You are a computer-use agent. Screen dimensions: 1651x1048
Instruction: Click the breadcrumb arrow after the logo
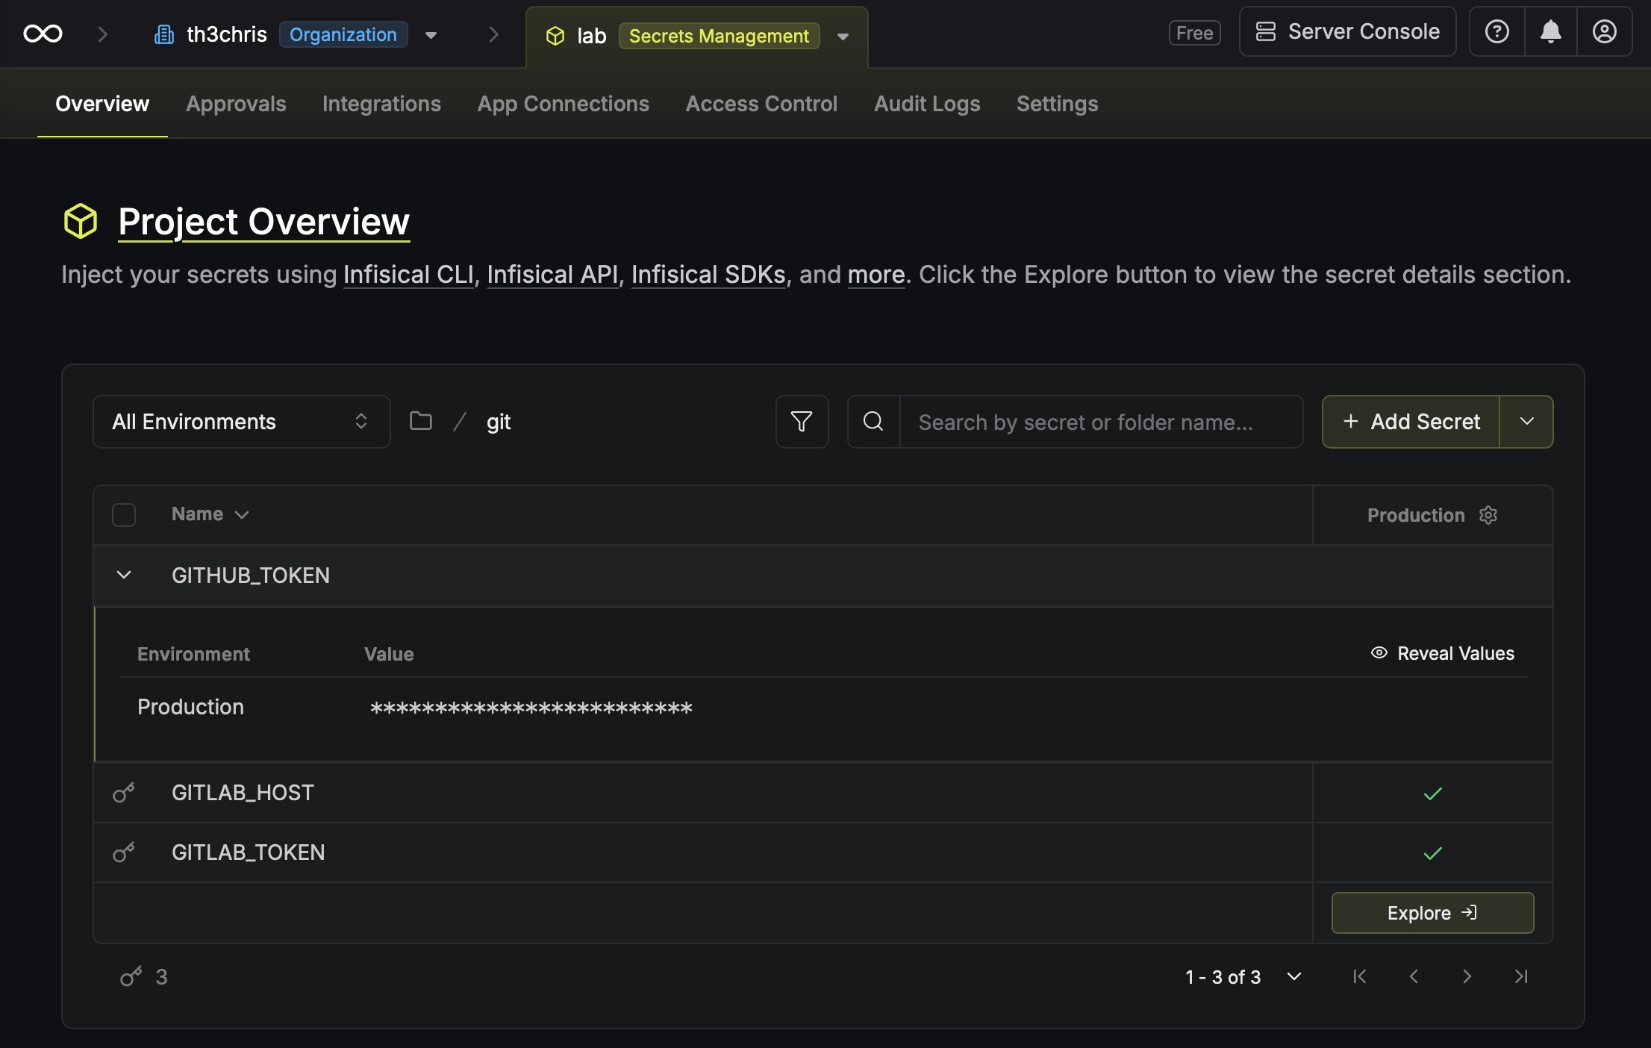[x=103, y=34]
